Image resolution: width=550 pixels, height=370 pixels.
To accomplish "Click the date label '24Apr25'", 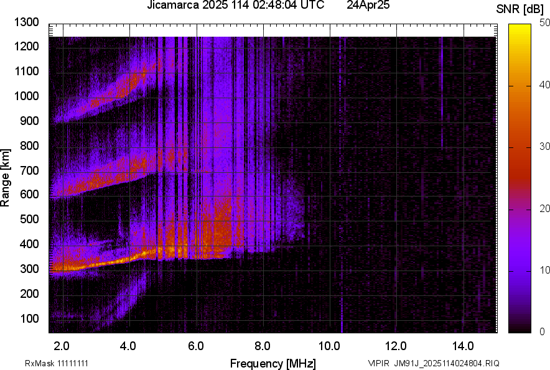I will (x=368, y=5).
